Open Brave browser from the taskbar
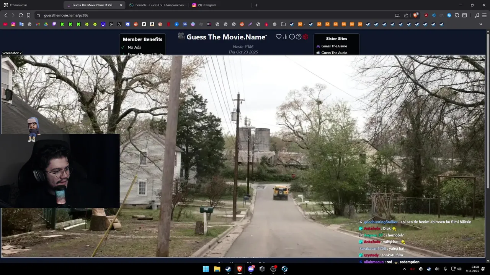Screen dimensions: 490x275 click(240, 269)
